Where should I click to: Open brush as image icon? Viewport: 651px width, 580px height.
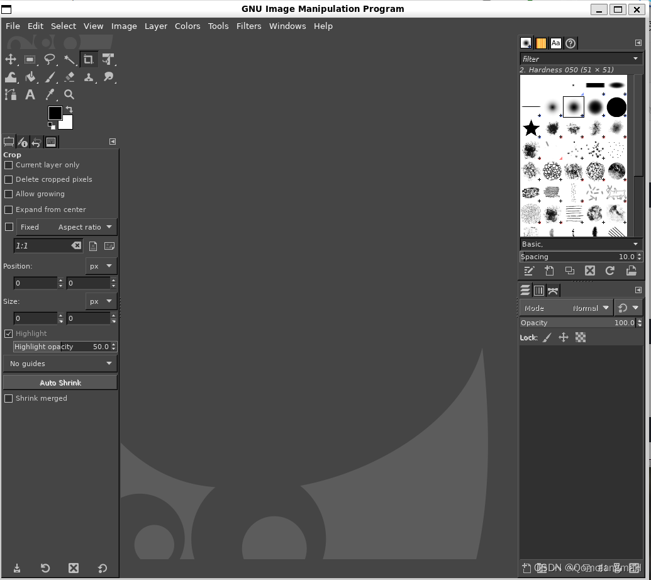click(x=631, y=271)
